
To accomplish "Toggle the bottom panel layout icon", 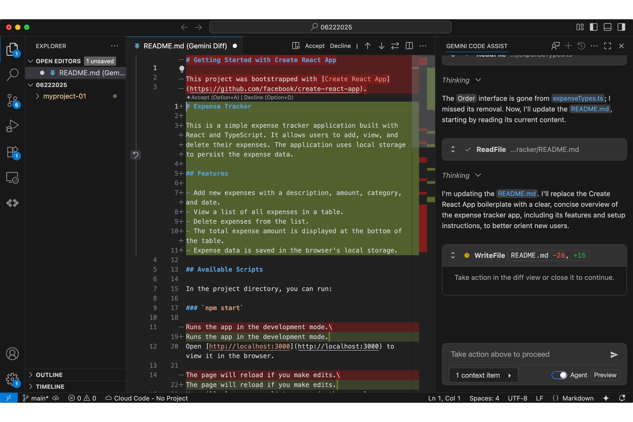I will pyautogui.click(x=607, y=27).
